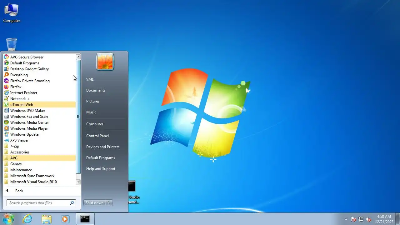Show hidden tray icons
The width and height of the screenshot is (400, 225).
coord(346,219)
